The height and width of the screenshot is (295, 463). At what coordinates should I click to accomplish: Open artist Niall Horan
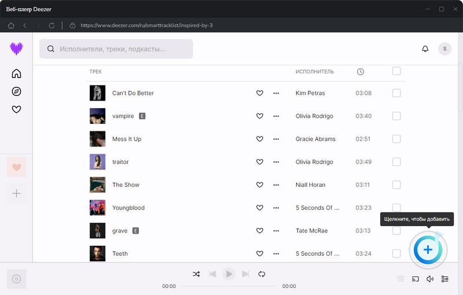pos(310,185)
